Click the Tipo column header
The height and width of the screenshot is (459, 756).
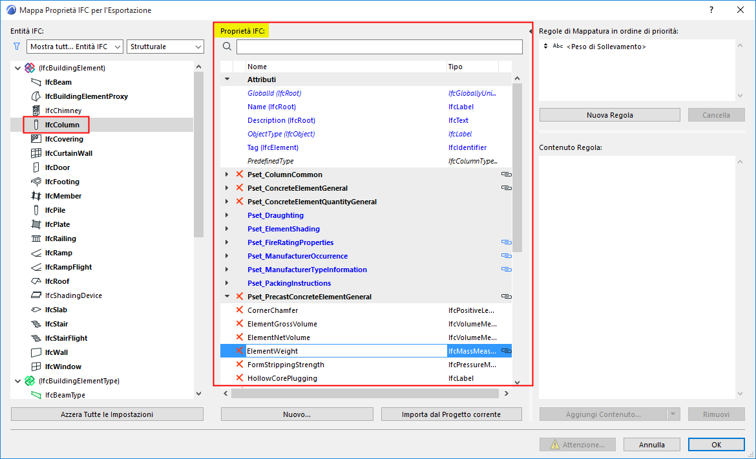point(472,67)
